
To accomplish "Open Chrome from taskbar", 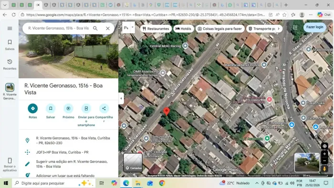I will click(x=162, y=183).
